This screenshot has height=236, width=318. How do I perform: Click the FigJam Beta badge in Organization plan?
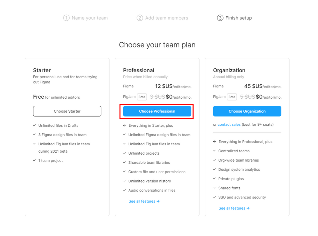232,97
